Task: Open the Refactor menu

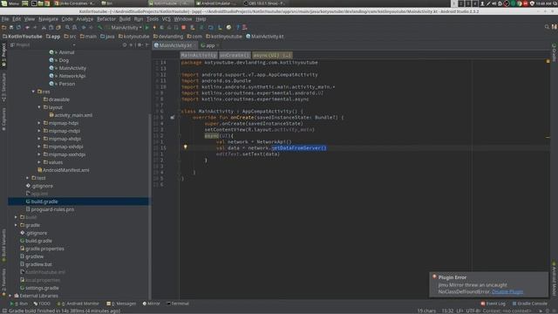Action: point(106,19)
